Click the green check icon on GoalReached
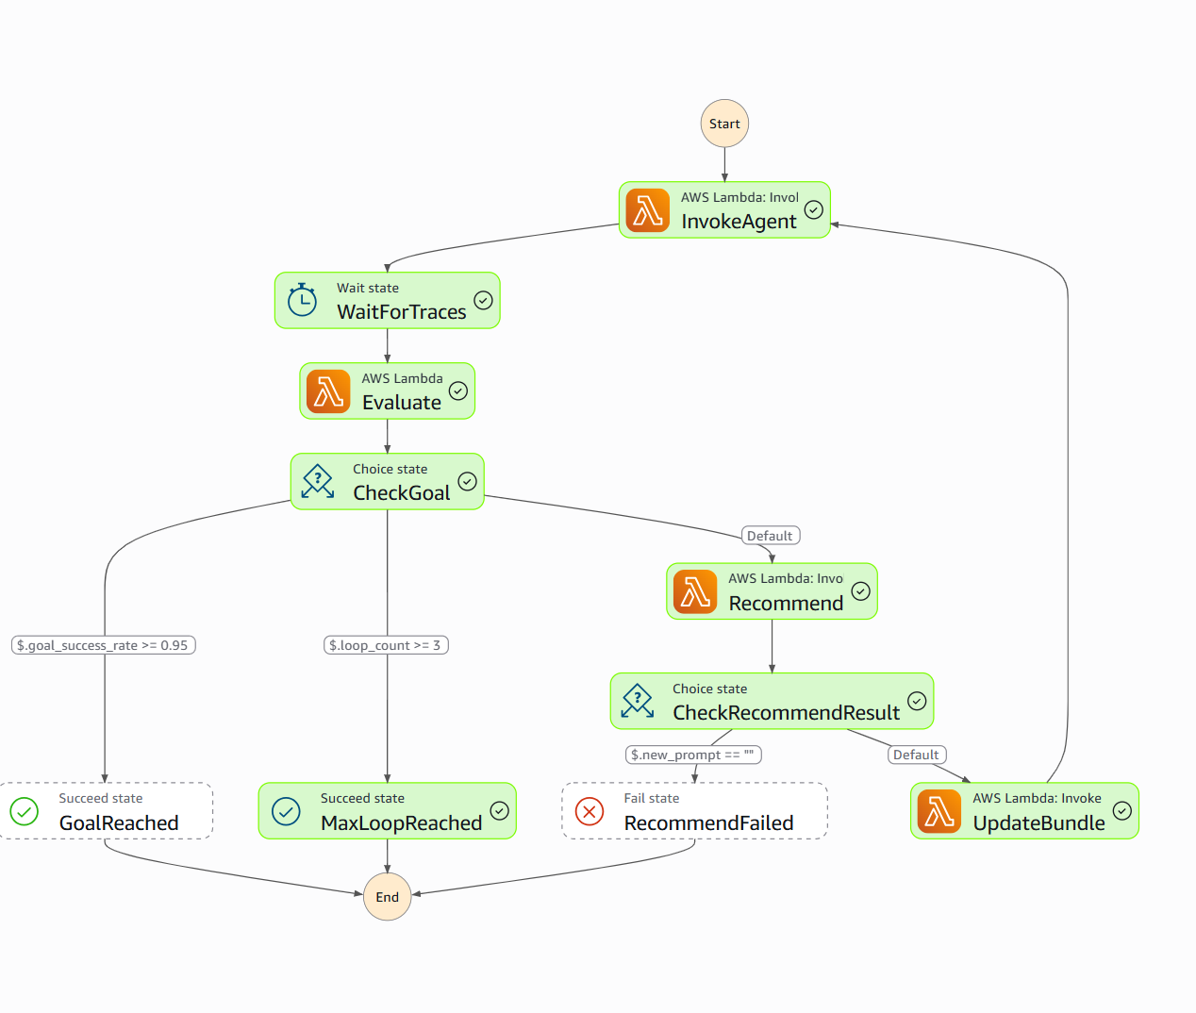Screen dimensions: 1196x1013 point(24,811)
